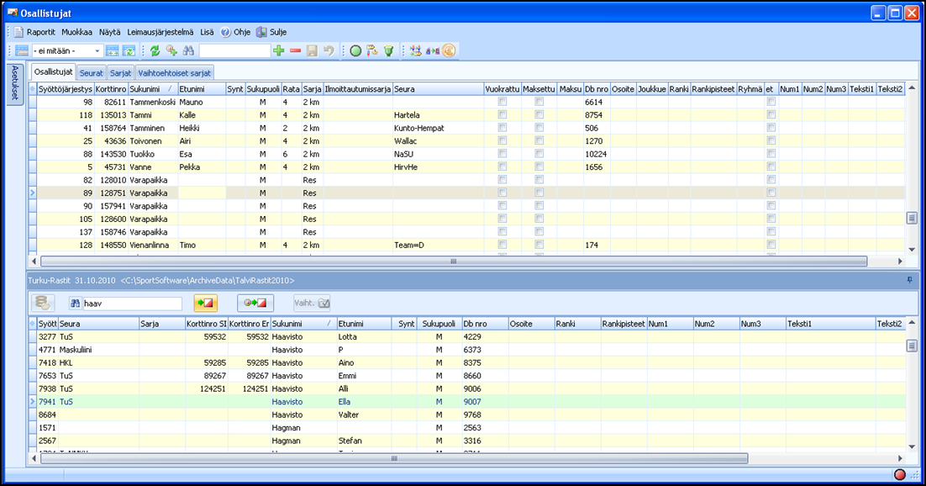
Task: Open the vertical Asetukset side tab
Action: click(15, 84)
